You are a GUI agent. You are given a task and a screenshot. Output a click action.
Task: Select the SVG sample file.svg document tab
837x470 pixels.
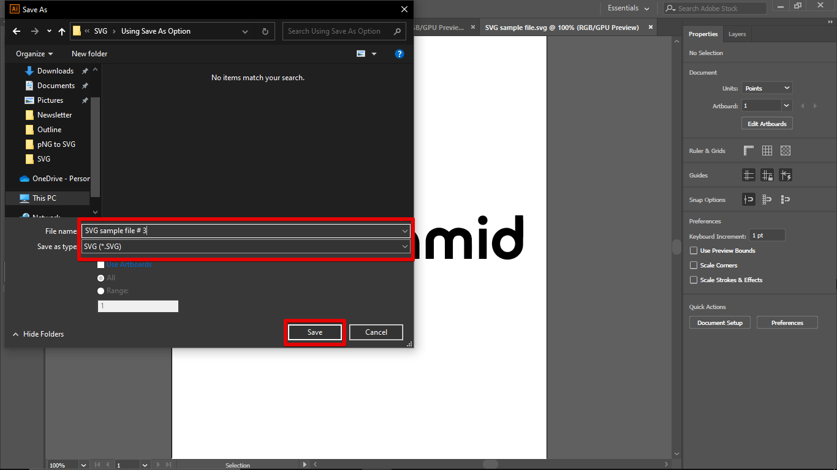[x=562, y=28]
